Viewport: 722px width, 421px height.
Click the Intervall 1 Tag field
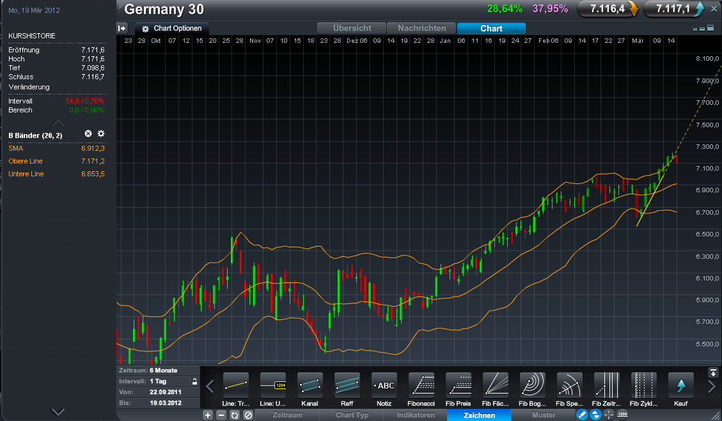[158, 381]
